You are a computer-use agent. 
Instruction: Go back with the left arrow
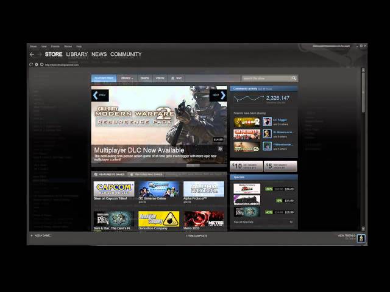32,54
